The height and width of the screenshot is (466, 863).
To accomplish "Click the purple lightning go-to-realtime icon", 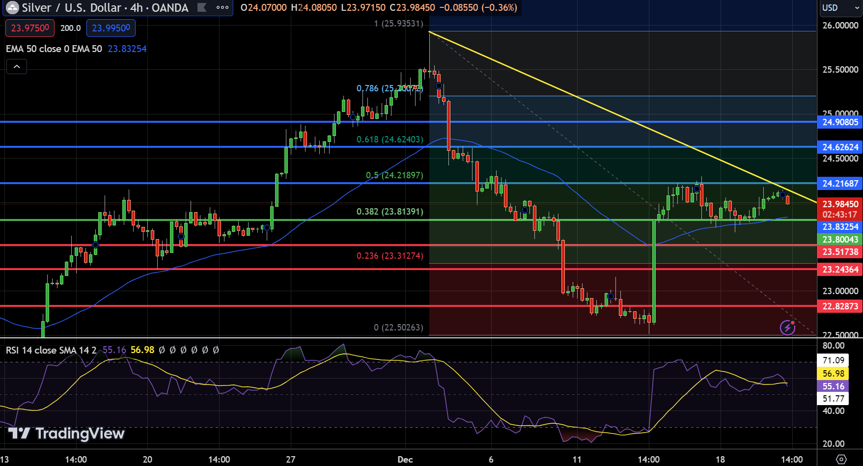I will (x=788, y=327).
